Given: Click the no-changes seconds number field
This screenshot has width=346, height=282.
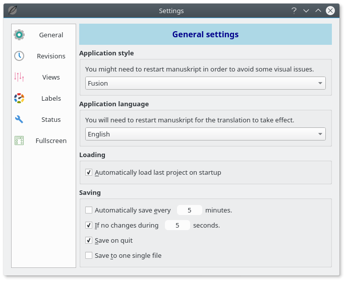Looking at the screenshot, I should pyautogui.click(x=177, y=225).
